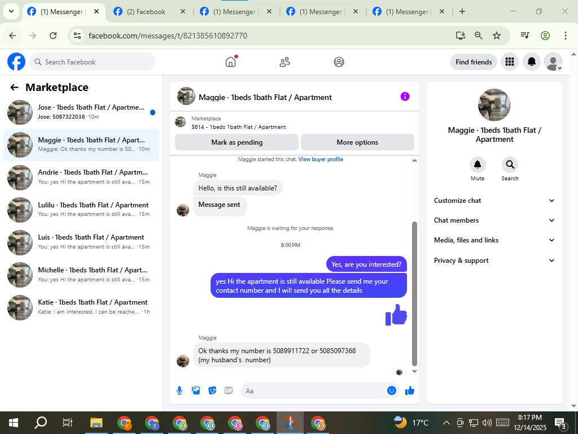The width and height of the screenshot is (578, 434).
Task: Open the Friends icon in top navigation
Action: pyautogui.click(x=284, y=62)
